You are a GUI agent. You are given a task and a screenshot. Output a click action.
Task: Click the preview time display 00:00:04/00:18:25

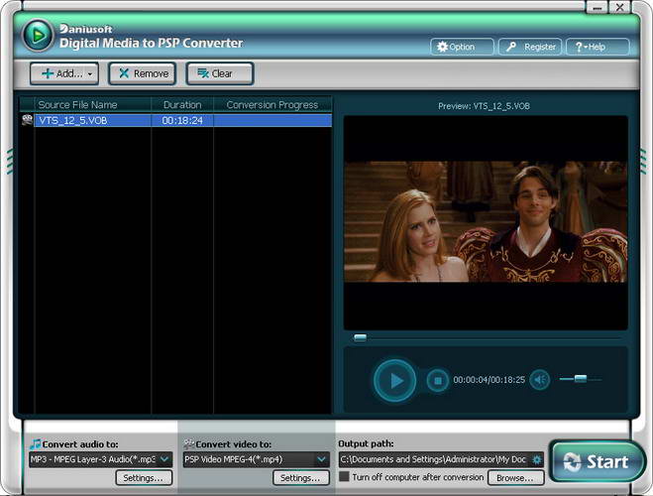point(489,380)
